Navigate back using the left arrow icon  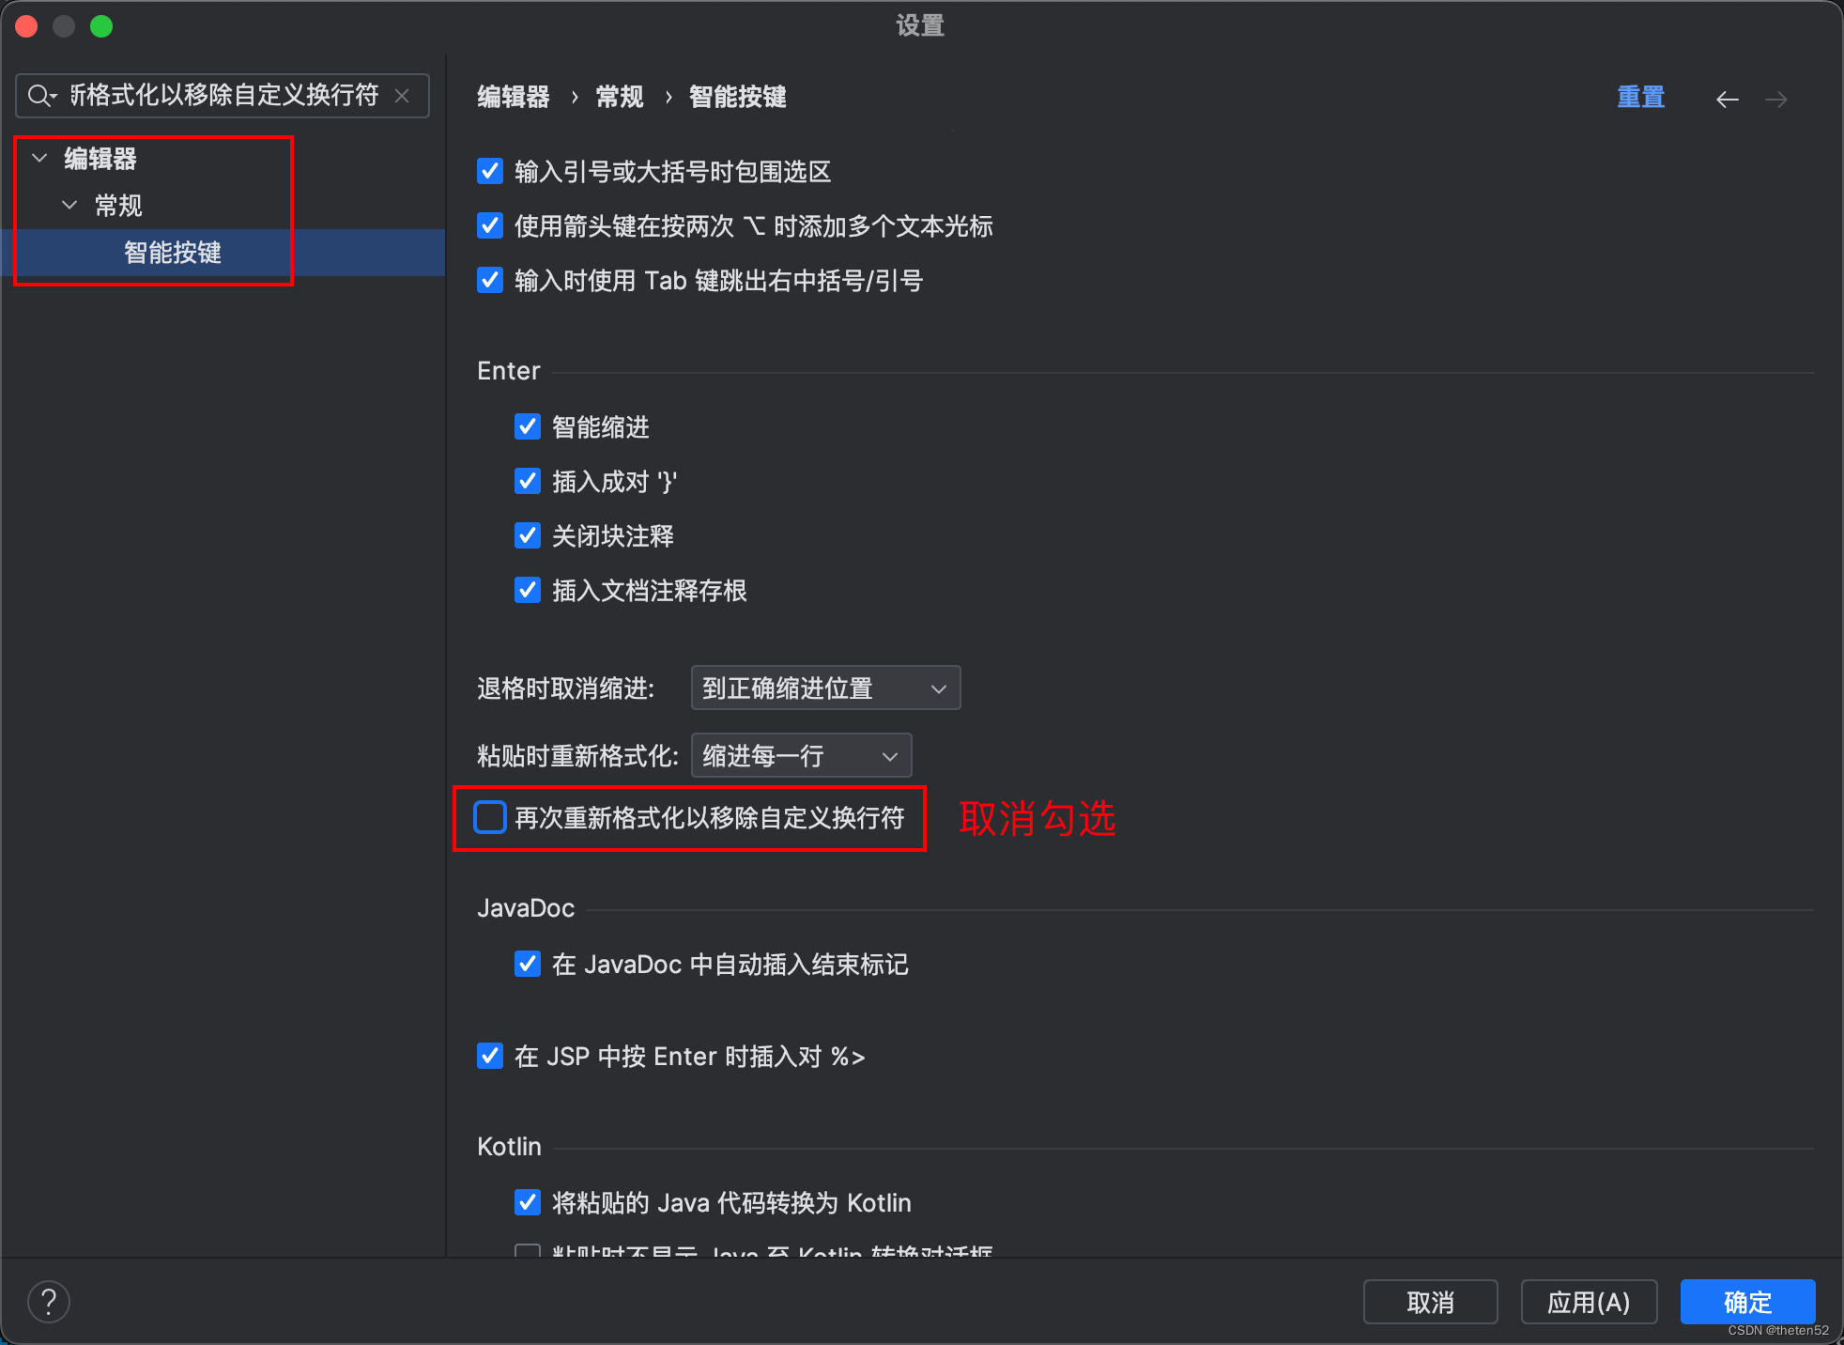coord(1728,99)
